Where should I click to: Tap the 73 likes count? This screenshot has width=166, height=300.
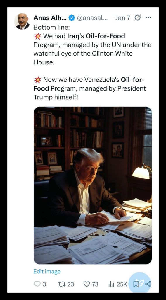point(95,284)
